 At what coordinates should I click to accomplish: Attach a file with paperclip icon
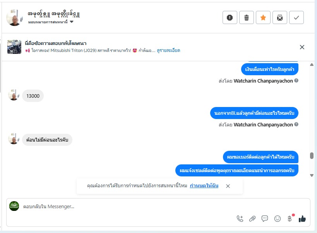[252, 219]
